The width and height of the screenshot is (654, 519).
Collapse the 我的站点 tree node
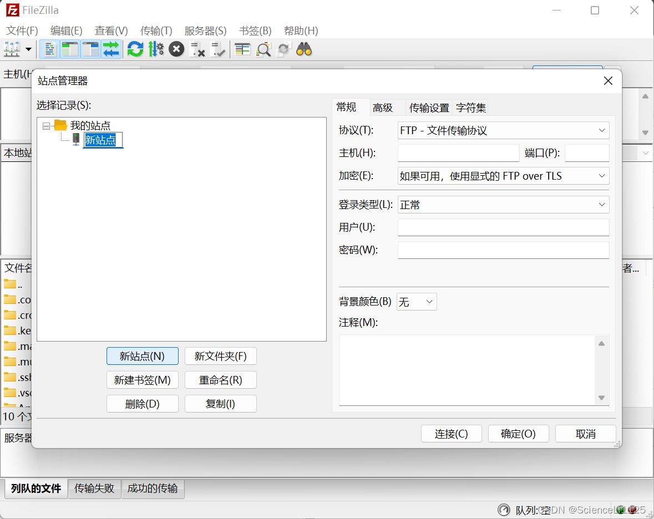pyautogui.click(x=46, y=125)
